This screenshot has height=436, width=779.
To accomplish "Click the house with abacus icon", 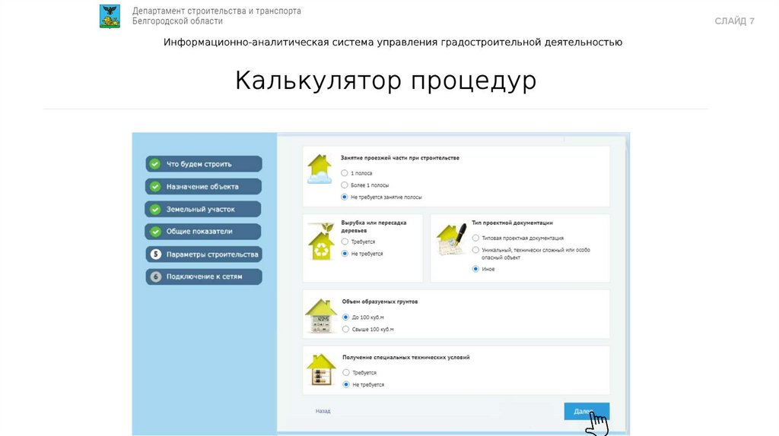I will (320, 371).
